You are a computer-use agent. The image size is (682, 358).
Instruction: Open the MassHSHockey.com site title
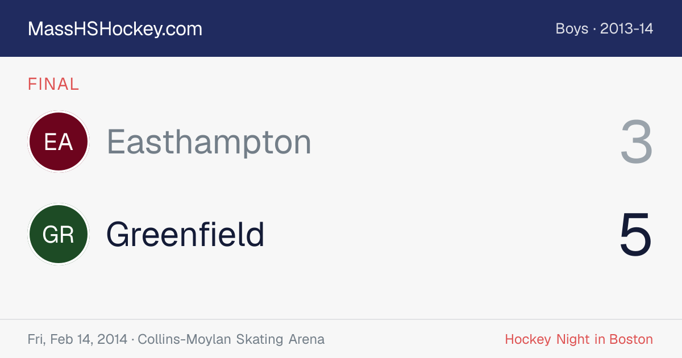coord(115,29)
